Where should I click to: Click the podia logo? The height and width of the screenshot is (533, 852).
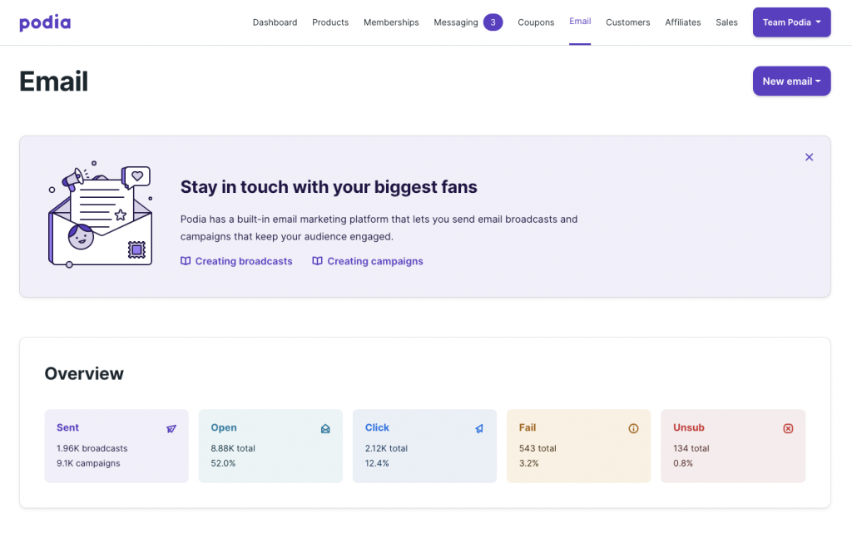(x=45, y=22)
